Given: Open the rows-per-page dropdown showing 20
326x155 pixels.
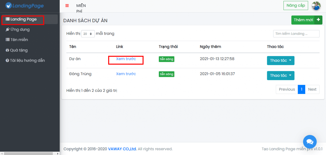Looking at the screenshot, I should coord(88,34).
